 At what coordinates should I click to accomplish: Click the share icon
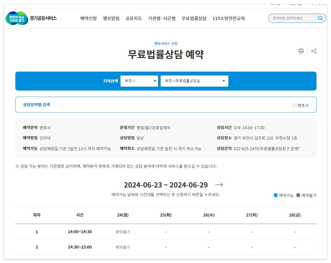click(314, 51)
